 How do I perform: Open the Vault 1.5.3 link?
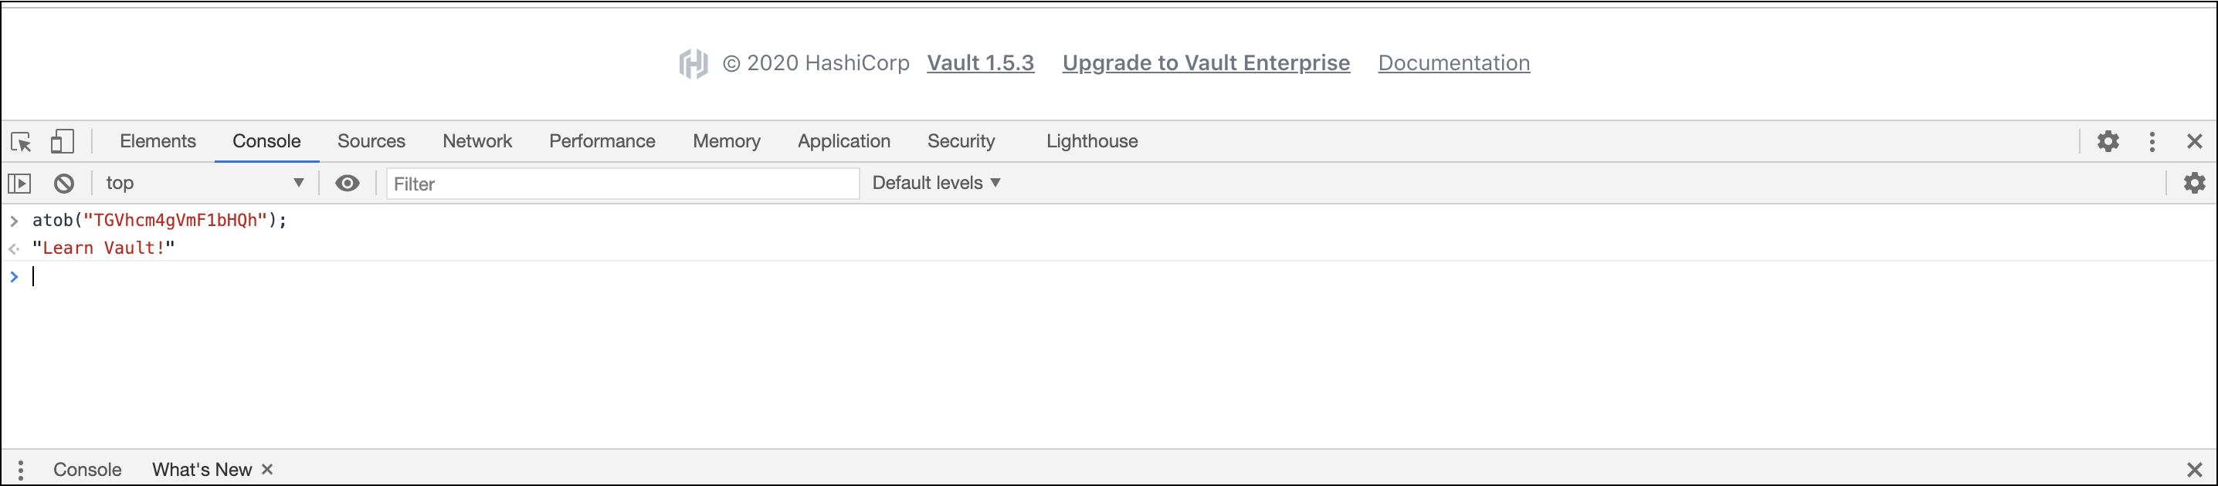pyautogui.click(x=980, y=62)
